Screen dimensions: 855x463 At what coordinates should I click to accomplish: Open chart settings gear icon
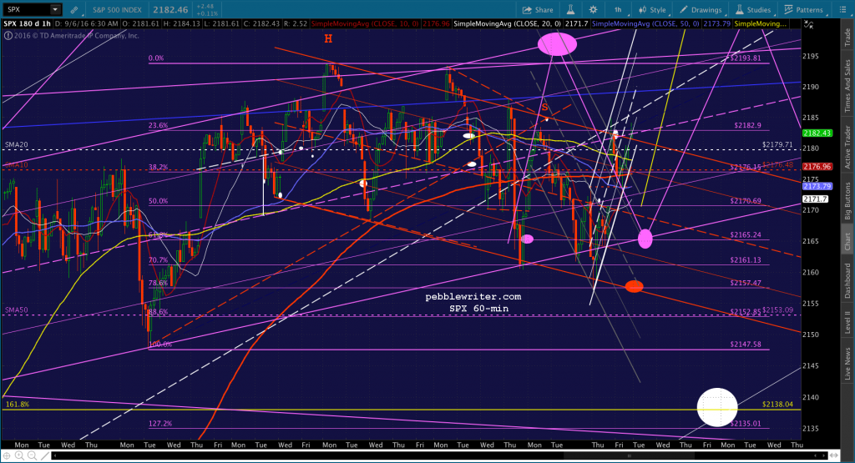594,10
